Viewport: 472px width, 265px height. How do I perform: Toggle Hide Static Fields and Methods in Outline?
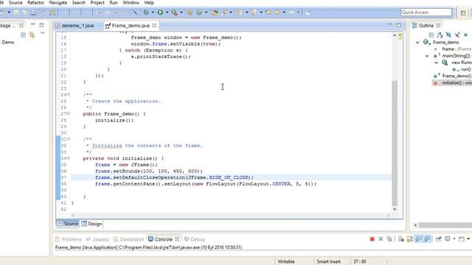pos(457,35)
